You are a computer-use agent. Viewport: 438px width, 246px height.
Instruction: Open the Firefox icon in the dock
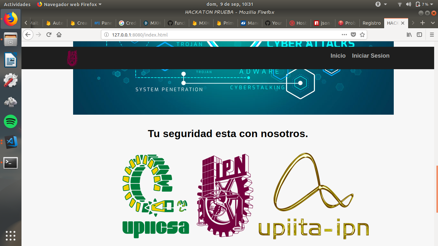point(11,19)
